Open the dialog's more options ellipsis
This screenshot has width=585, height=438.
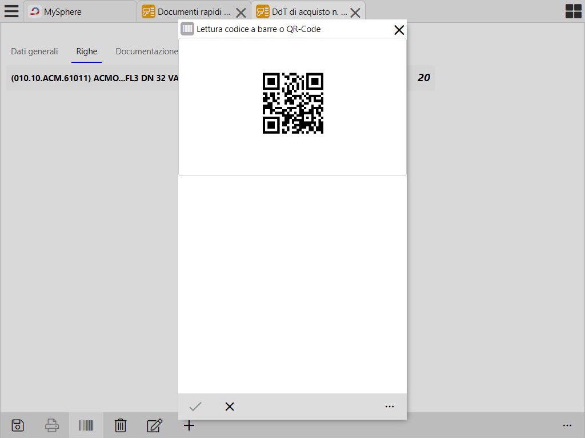390,406
